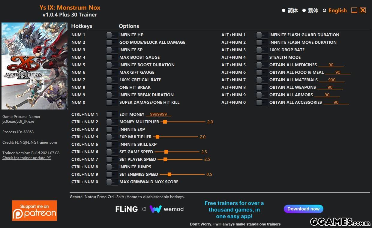Click the WeMod logo icon
The height and width of the screenshot is (228, 372).
[x=155, y=209]
